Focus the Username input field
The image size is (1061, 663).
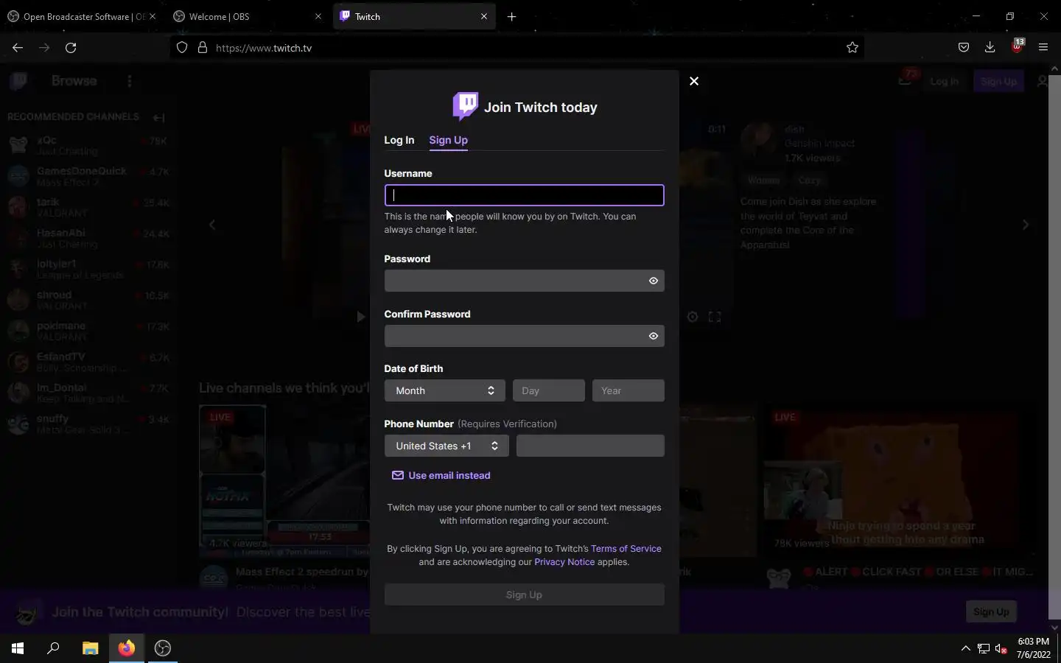(x=524, y=195)
